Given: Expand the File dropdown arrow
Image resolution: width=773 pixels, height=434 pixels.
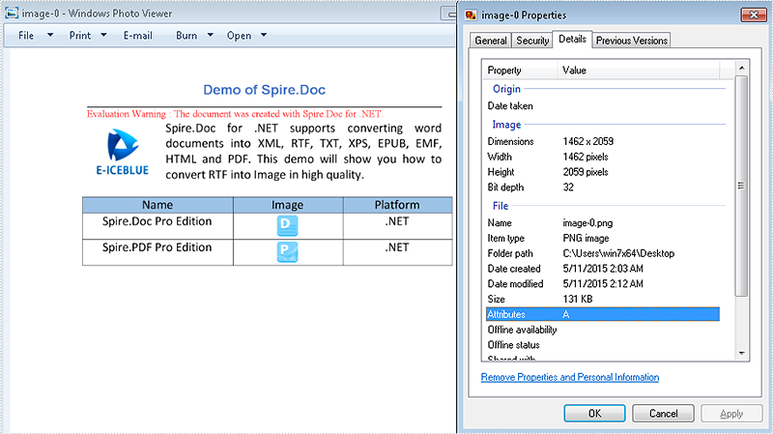Looking at the screenshot, I should [x=50, y=35].
